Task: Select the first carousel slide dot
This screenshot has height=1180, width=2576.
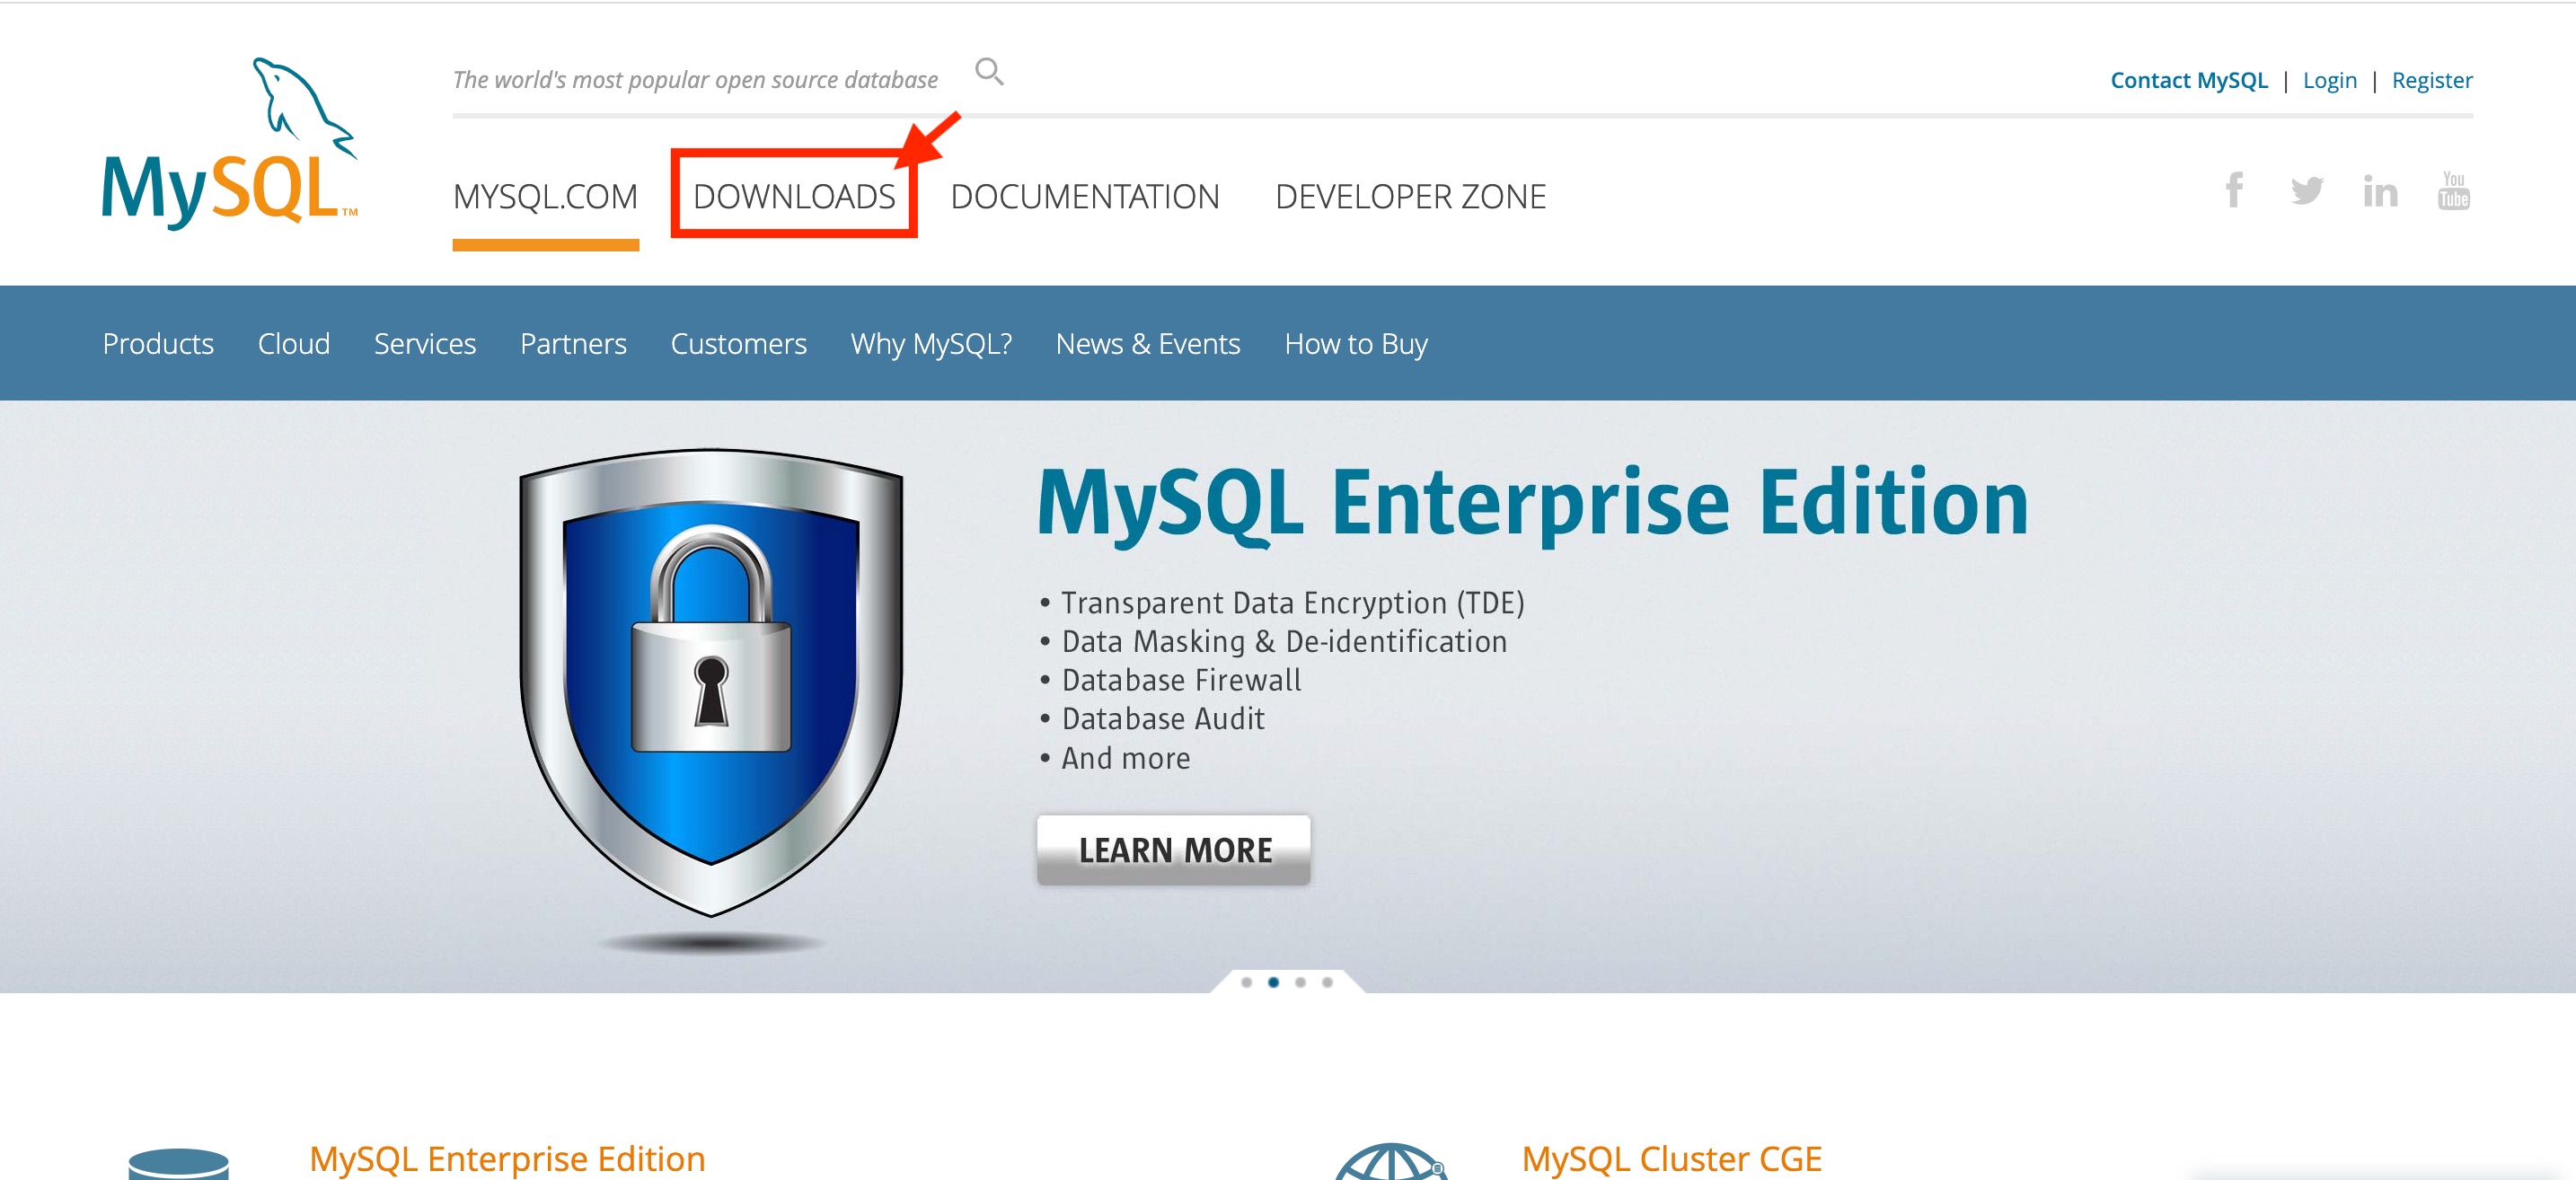Action: point(1246,982)
